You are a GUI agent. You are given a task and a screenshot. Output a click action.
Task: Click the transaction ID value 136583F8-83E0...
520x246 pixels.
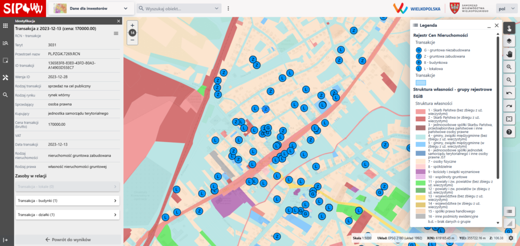click(72, 65)
